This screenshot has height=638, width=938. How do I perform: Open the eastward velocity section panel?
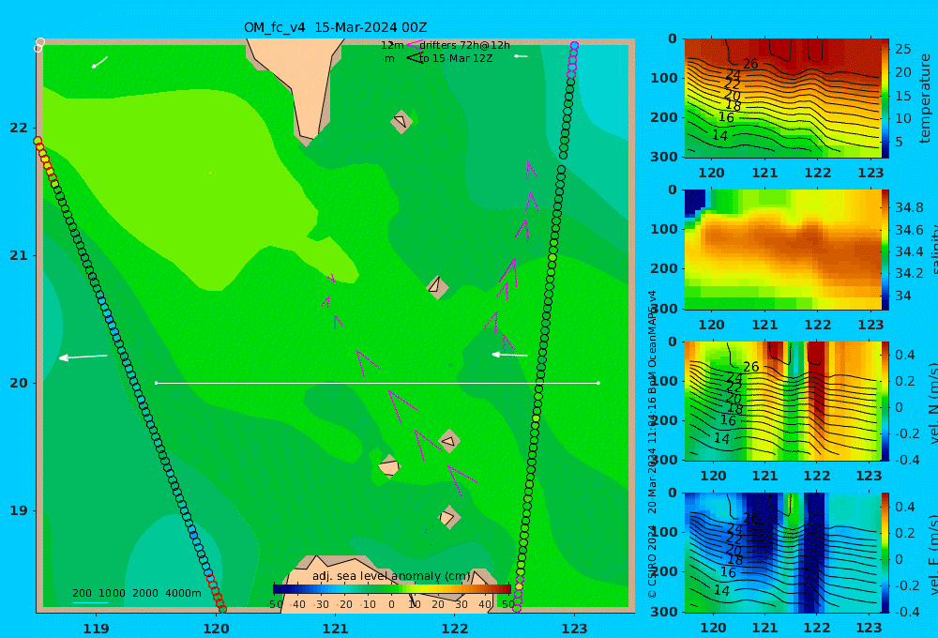pos(783,553)
